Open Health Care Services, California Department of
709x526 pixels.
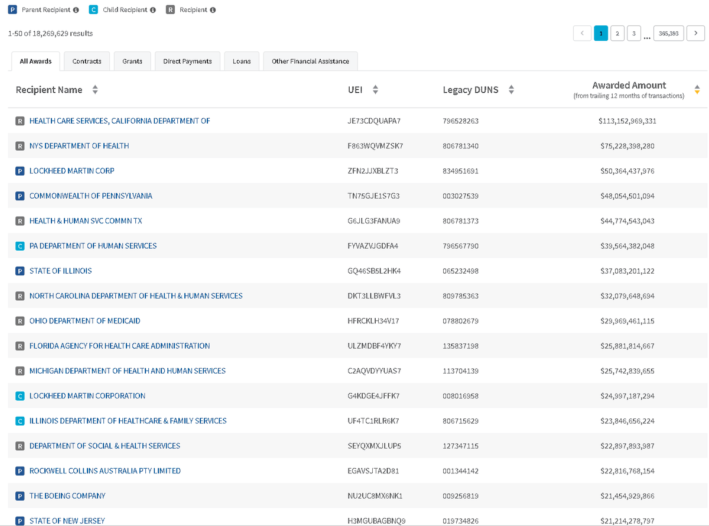(120, 121)
